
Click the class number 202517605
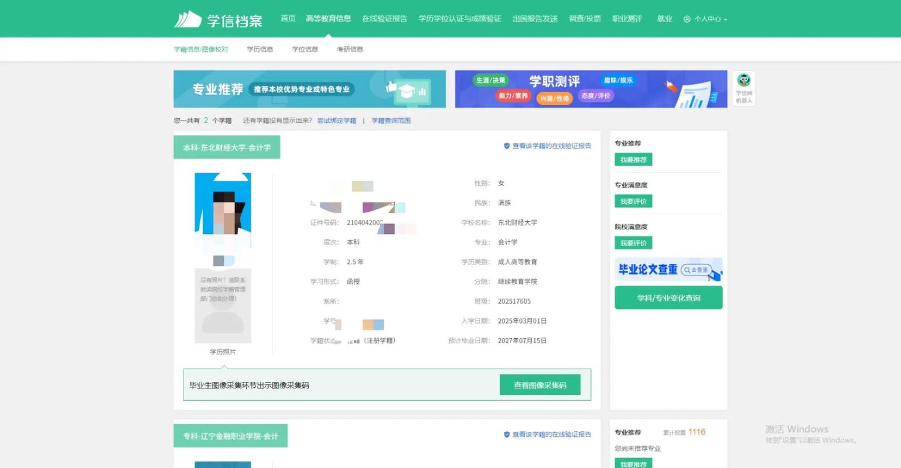pyautogui.click(x=514, y=302)
